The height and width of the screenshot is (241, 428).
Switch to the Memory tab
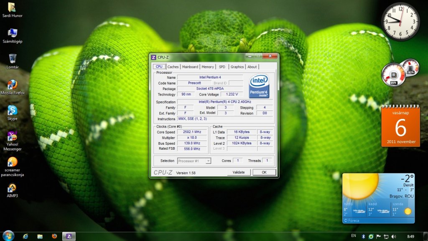click(x=207, y=67)
